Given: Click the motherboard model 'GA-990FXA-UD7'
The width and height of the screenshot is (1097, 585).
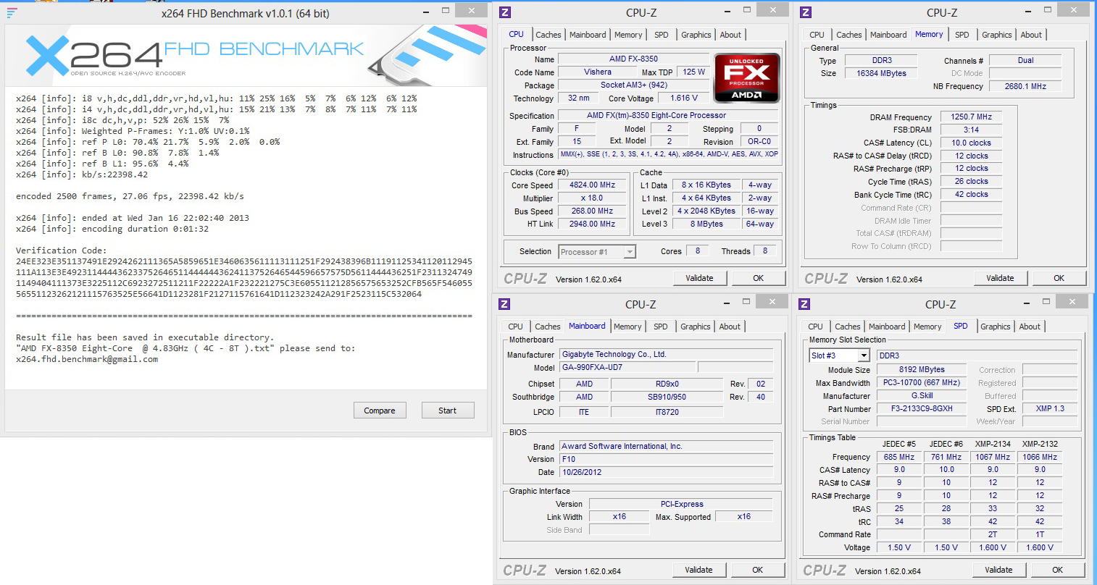Looking at the screenshot, I should tap(627, 367).
